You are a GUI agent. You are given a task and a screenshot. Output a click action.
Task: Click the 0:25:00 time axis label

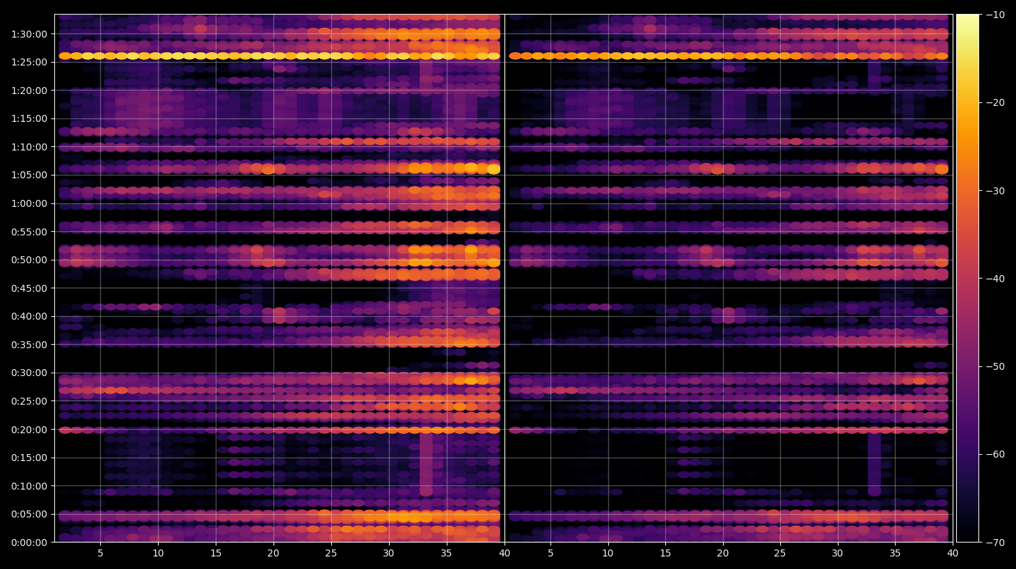29,401
